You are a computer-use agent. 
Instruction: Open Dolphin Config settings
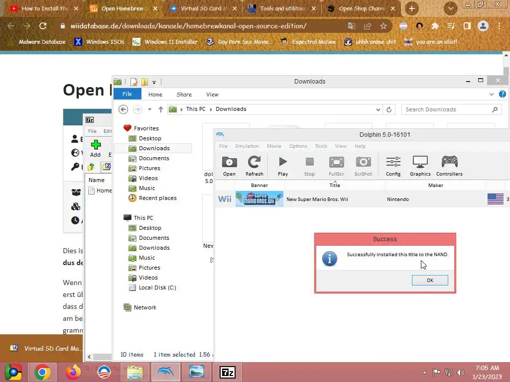click(x=393, y=166)
